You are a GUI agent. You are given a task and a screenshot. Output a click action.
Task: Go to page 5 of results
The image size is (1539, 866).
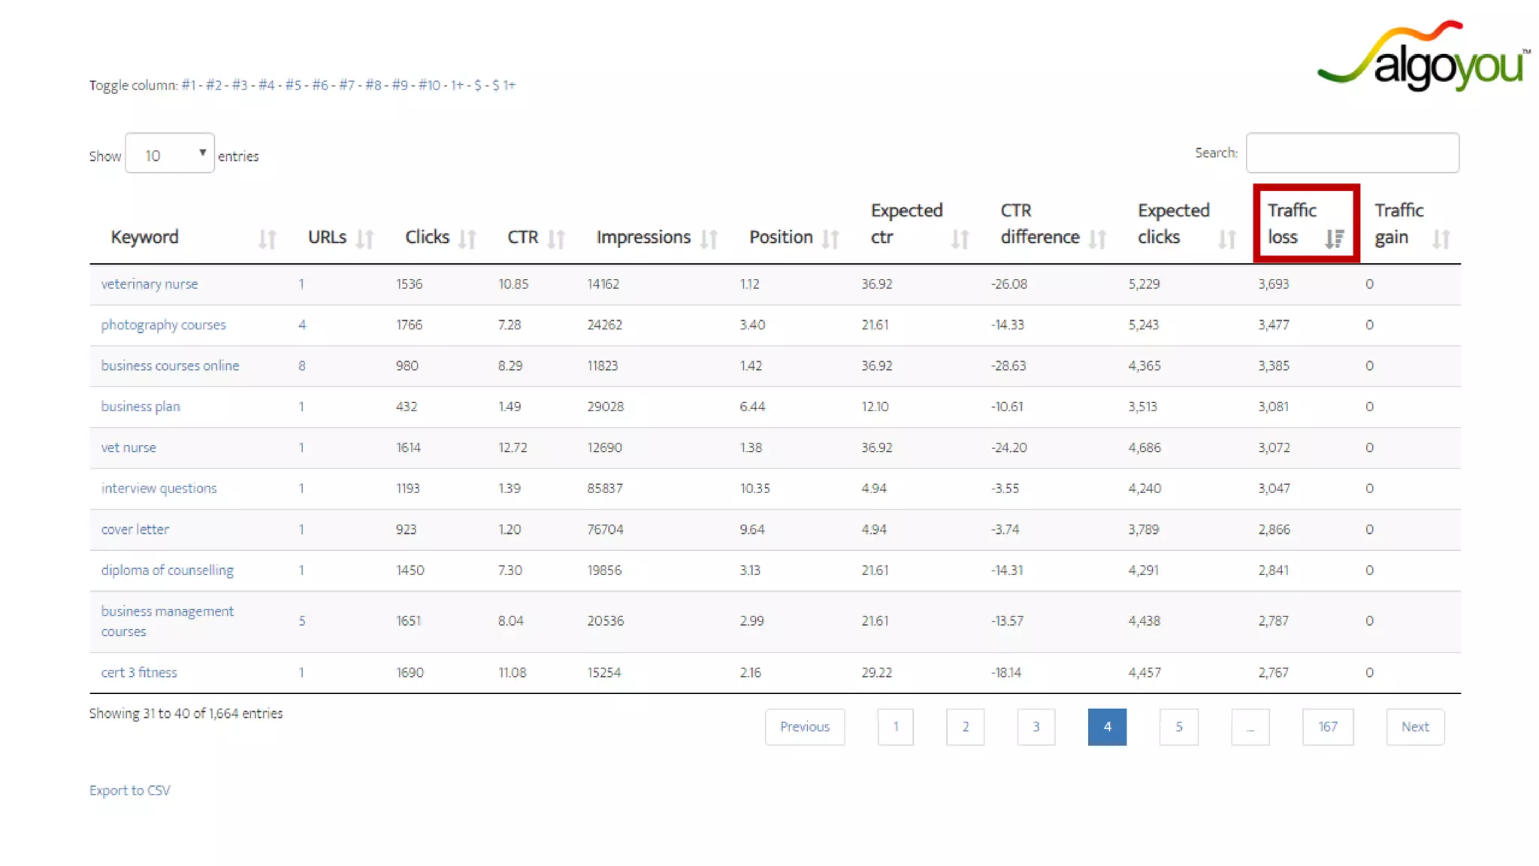(1178, 727)
